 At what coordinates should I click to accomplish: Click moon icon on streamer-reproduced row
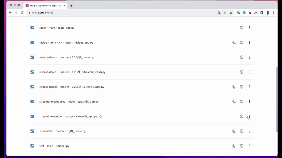234,102
